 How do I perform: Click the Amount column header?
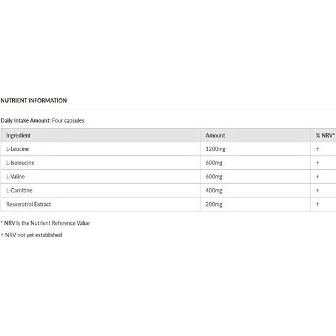[255, 136]
